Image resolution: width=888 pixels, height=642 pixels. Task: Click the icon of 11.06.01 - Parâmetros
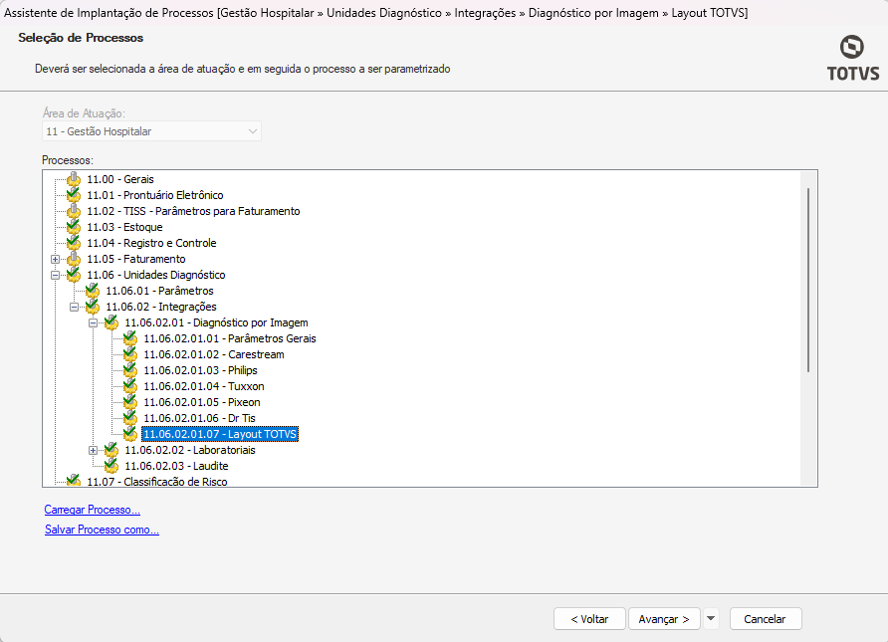click(93, 291)
